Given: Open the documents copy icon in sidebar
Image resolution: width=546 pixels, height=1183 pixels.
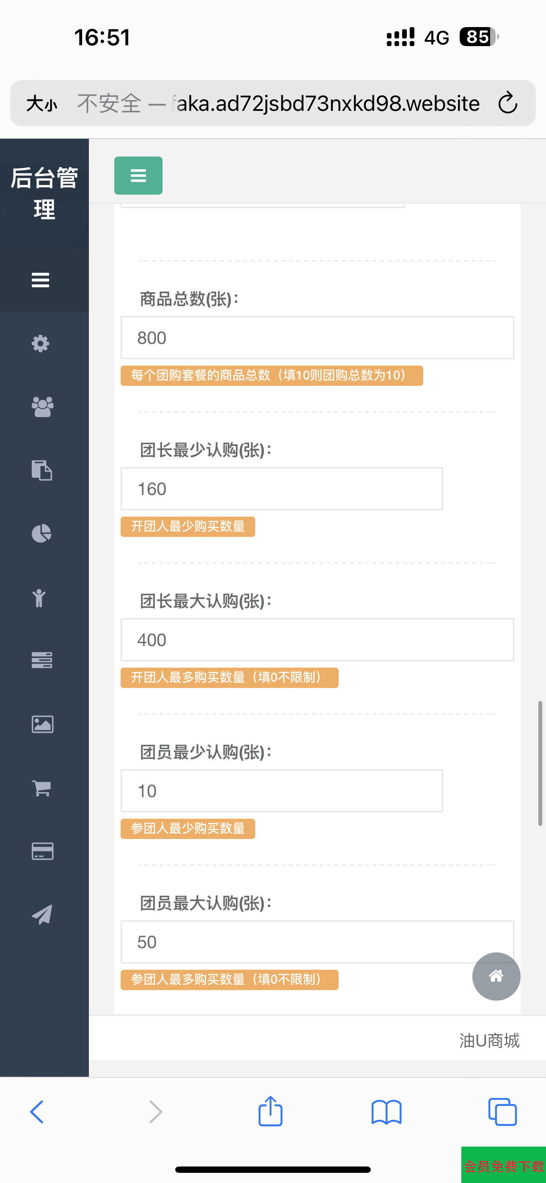Looking at the screenshot, I should [41, 470].
